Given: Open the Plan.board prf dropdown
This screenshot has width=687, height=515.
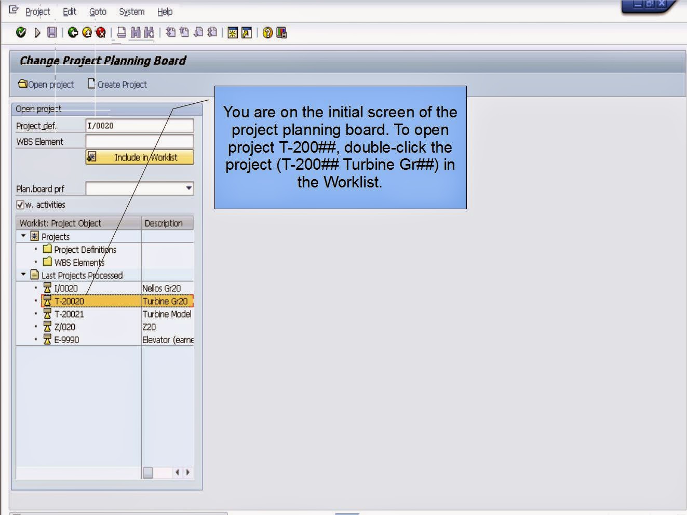Looking at the screenshot, I should [188, 188].
